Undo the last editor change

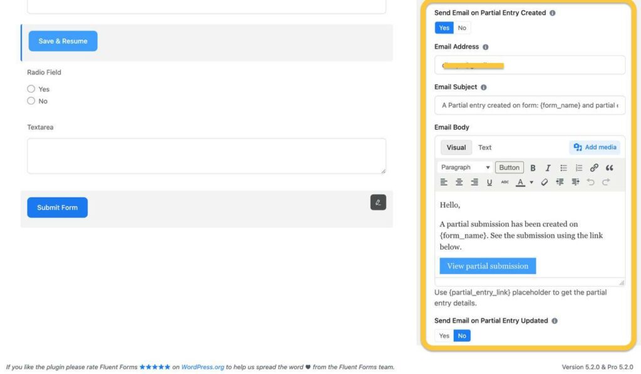coord(590,182)
